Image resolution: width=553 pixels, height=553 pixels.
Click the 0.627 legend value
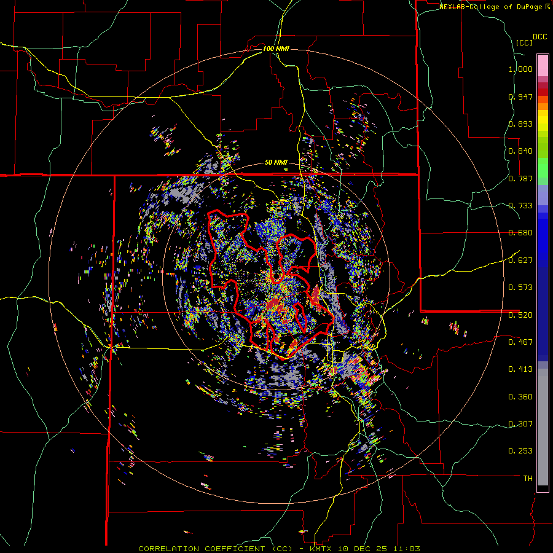520,261
